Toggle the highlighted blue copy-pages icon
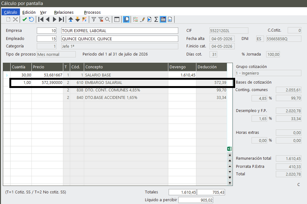 (127, 19)
